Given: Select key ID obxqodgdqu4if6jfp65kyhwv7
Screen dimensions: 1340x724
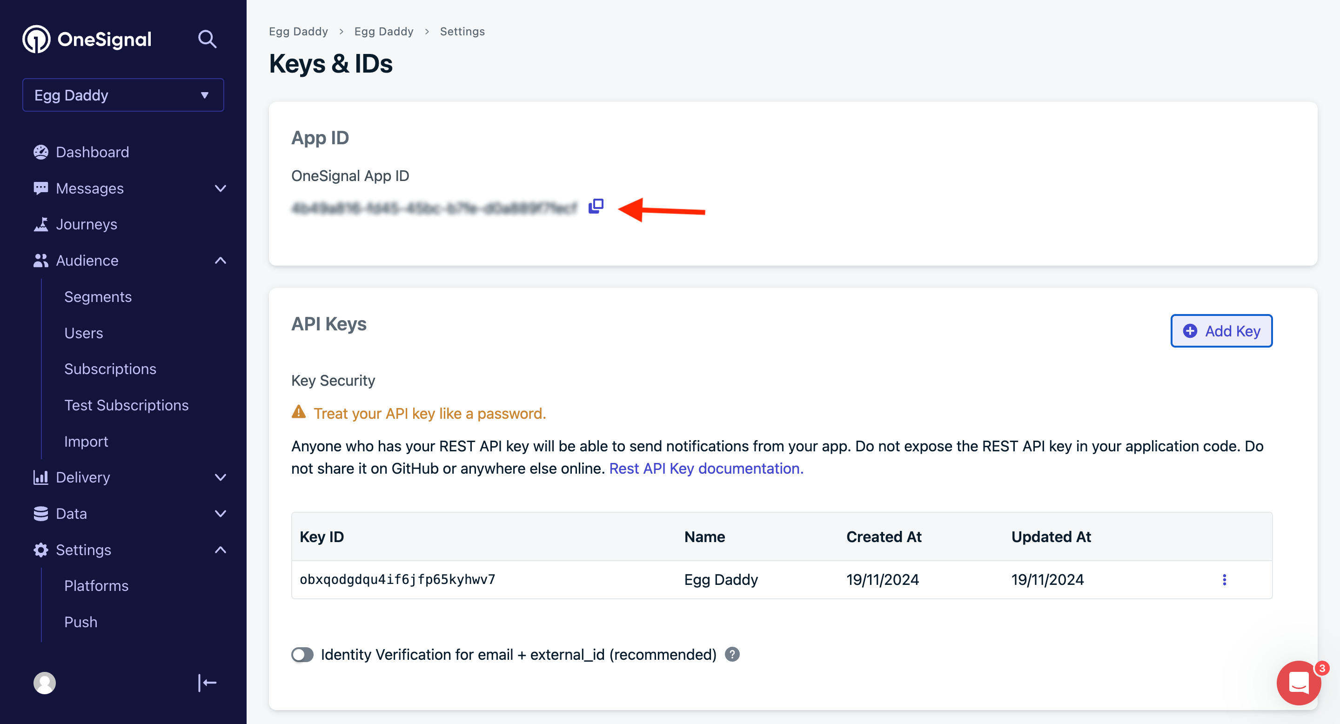Looking at the screenshot, I should tap(397, 579).
